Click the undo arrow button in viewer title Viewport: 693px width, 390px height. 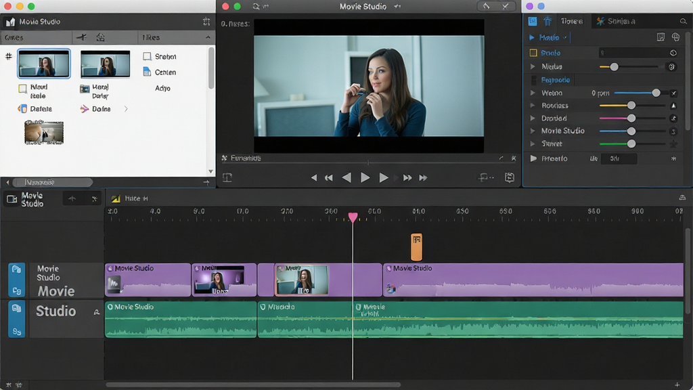486,6
